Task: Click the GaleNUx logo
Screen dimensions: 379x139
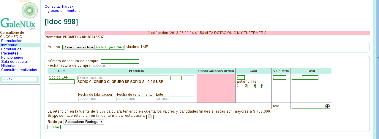Action: point(18,23)
